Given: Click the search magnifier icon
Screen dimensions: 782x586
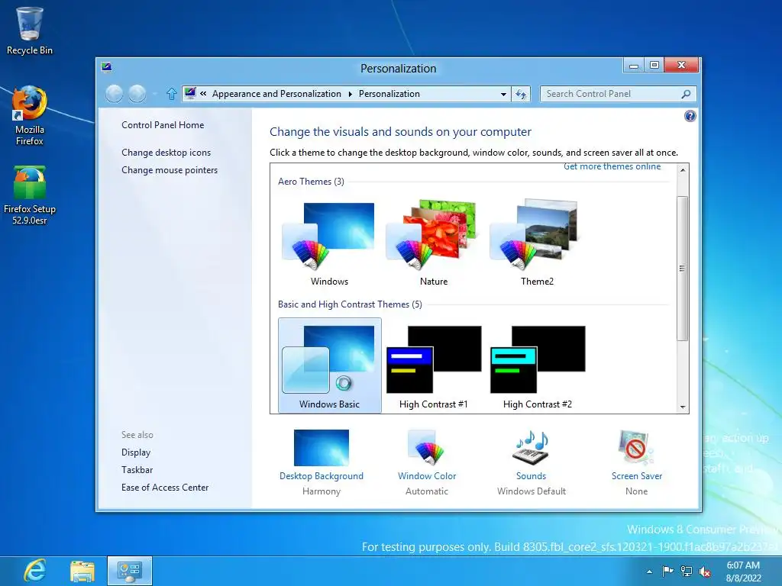Looking at the screenshot, I should tap(686, 94).
